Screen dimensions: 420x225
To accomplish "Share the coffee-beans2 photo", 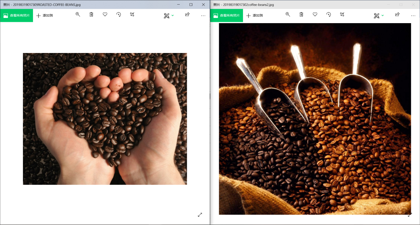I will [x=397, y=14].
